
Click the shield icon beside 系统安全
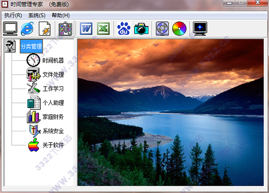point(35,131)
